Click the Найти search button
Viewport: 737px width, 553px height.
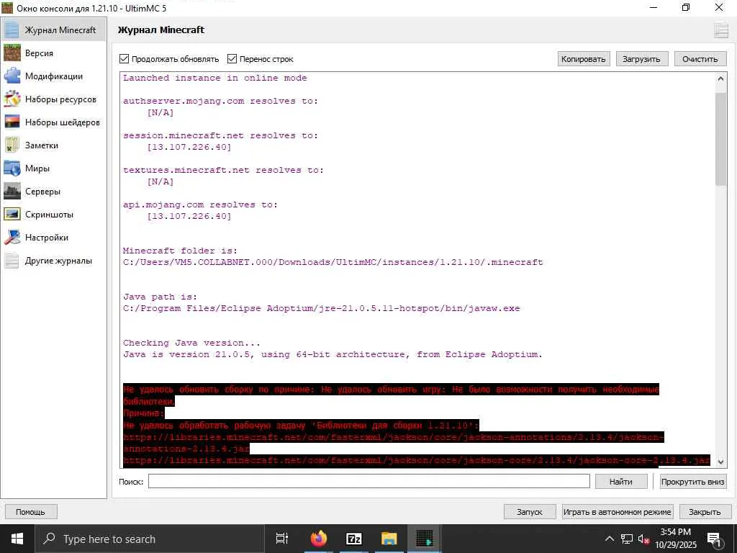[621, 482]
